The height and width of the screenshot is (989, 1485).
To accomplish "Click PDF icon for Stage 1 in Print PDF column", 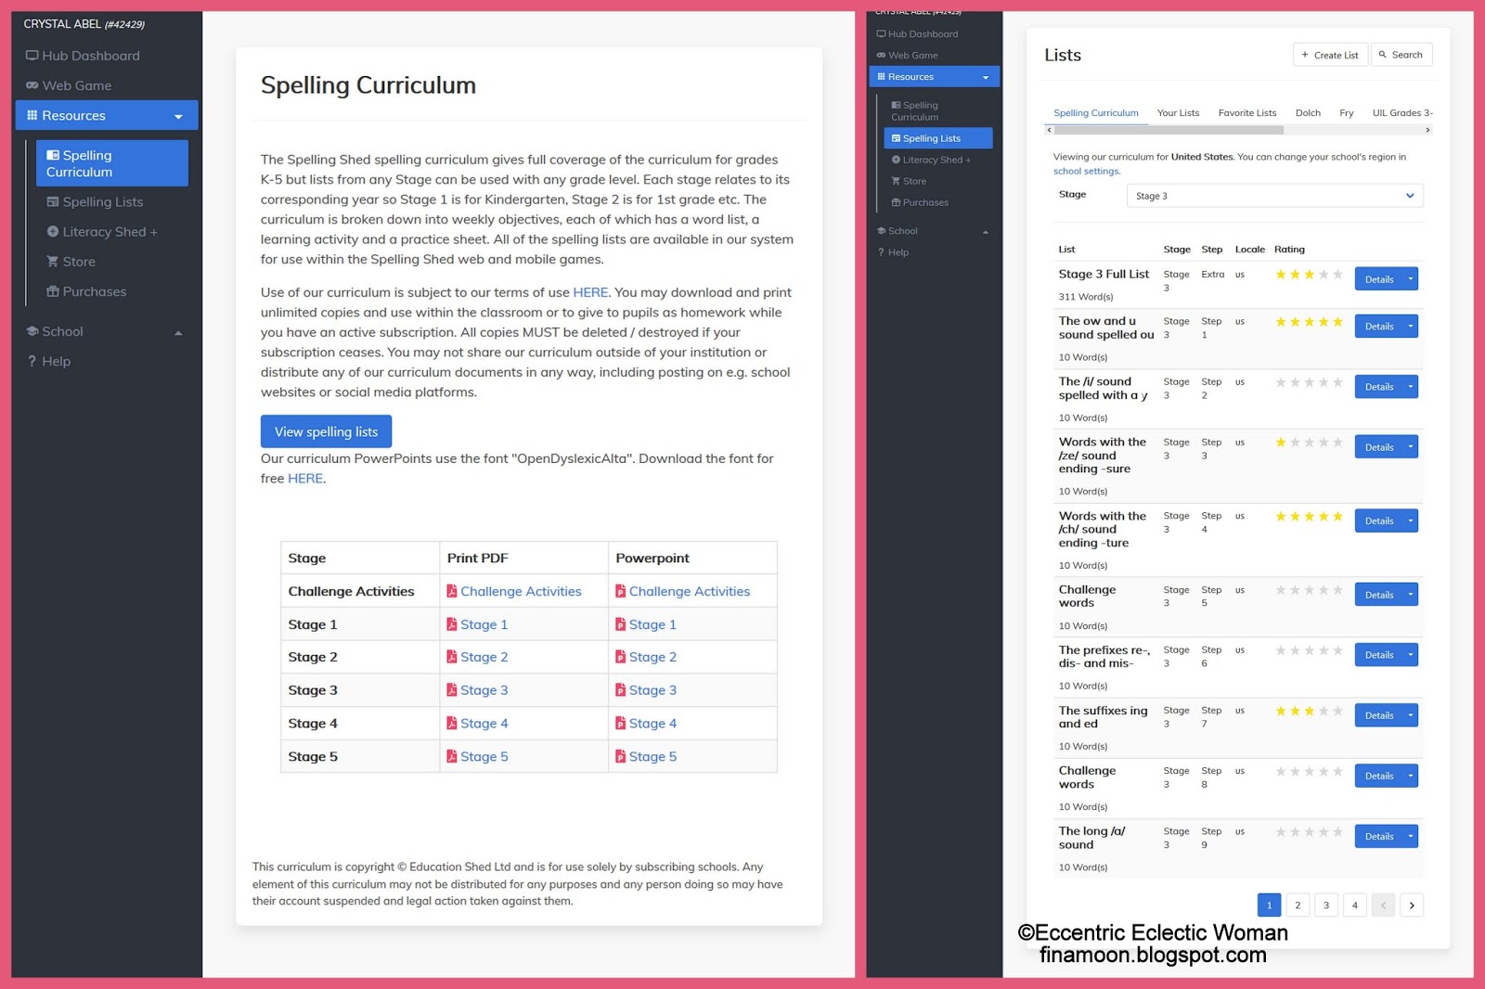I will coord(452,624).
